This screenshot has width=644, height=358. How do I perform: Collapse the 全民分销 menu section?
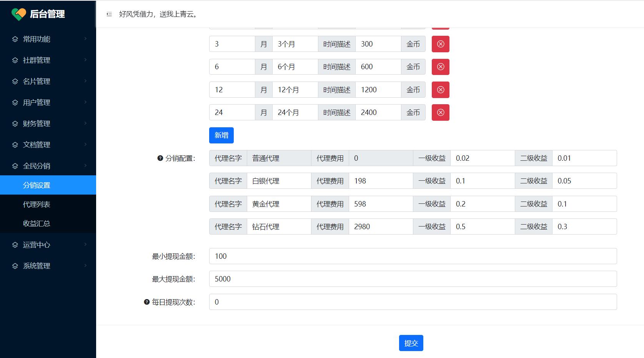point(48,166)
